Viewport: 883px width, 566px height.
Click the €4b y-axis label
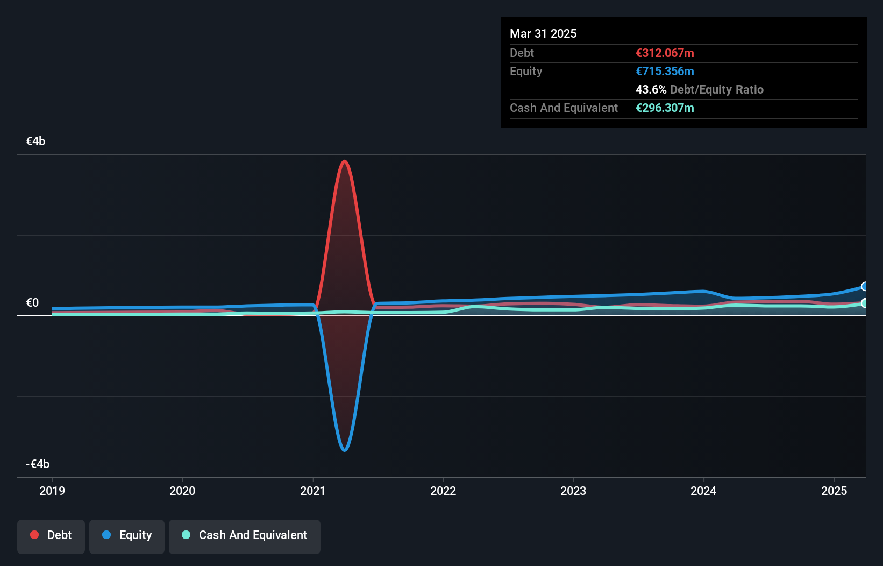pos(36,141)
